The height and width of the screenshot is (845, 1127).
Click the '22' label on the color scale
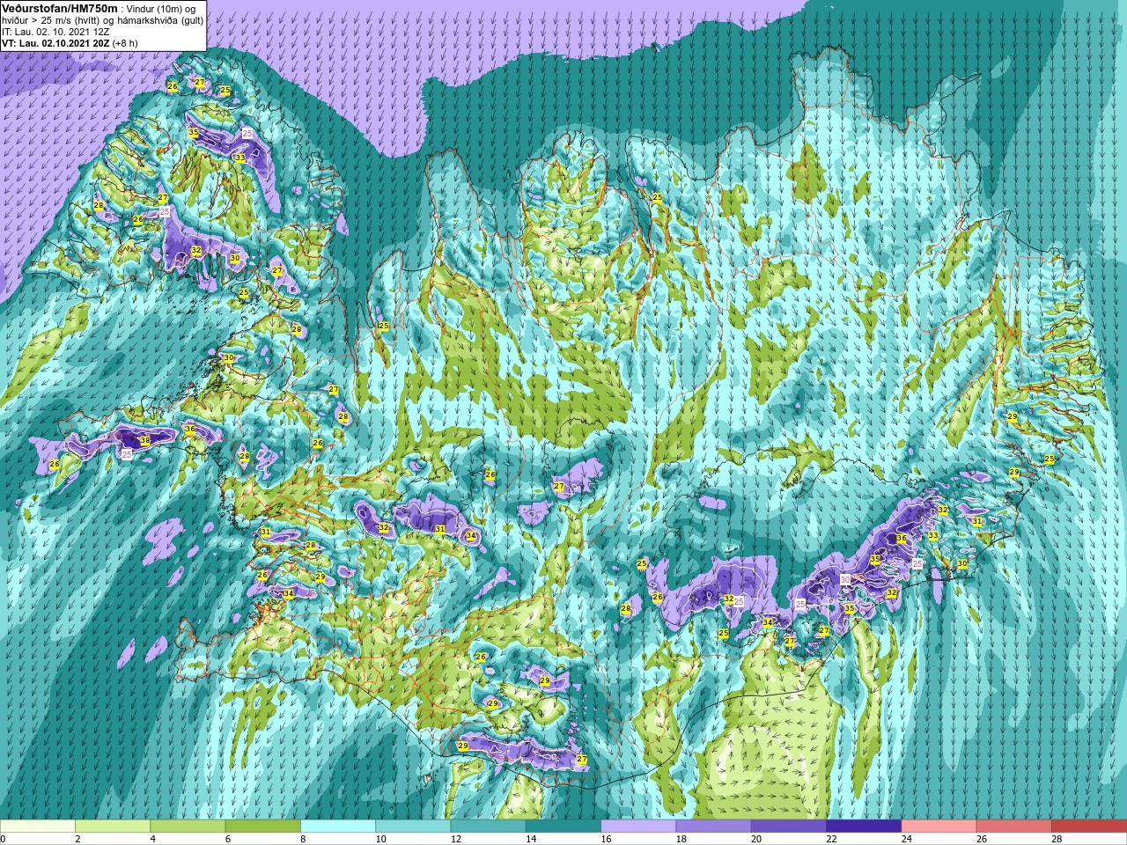pos(831,839)
